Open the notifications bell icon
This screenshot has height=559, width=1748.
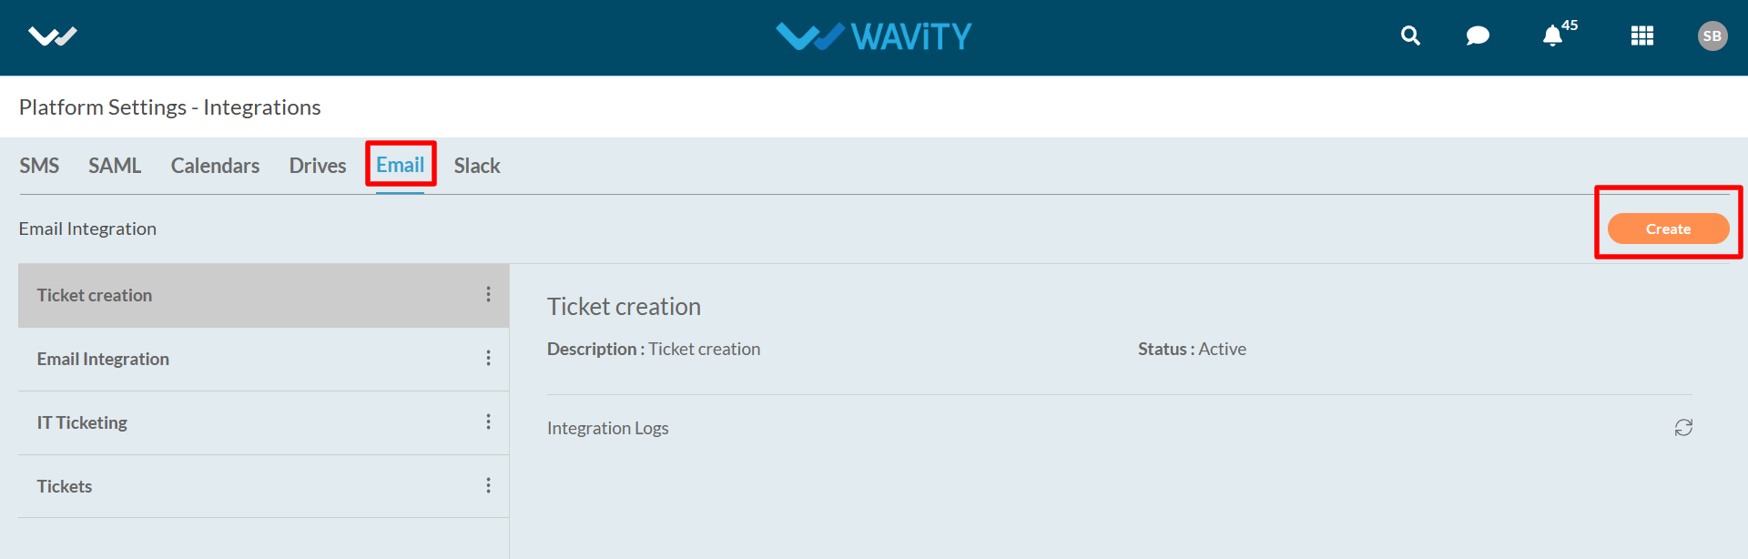tap(1552, 36)
